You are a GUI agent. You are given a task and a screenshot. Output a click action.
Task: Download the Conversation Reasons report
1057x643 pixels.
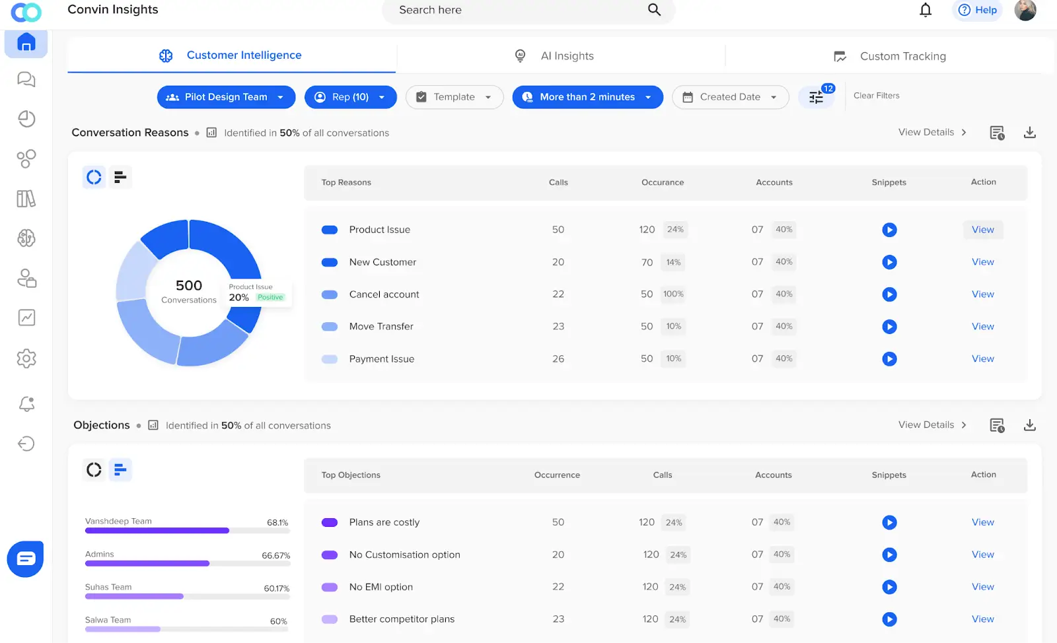(1030, 132)
